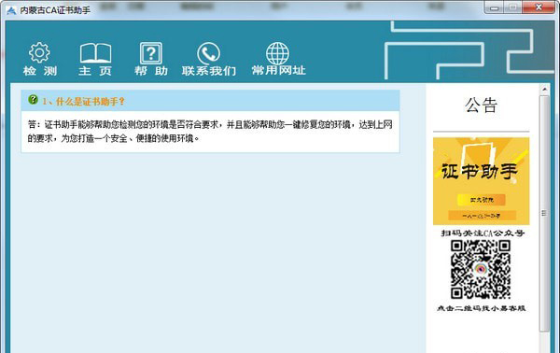
Task: Click the QR code image
Action: point(481,270)
